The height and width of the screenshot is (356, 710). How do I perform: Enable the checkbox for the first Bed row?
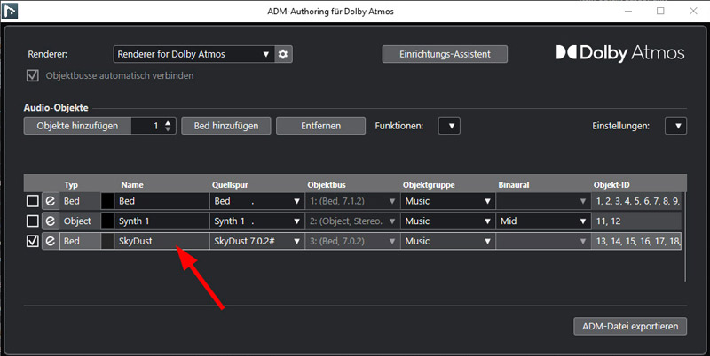pos(33,202)
